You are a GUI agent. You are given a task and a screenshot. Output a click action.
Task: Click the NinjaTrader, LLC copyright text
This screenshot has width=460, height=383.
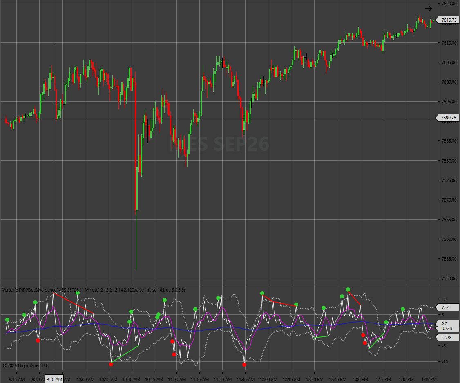pos(25,365)
